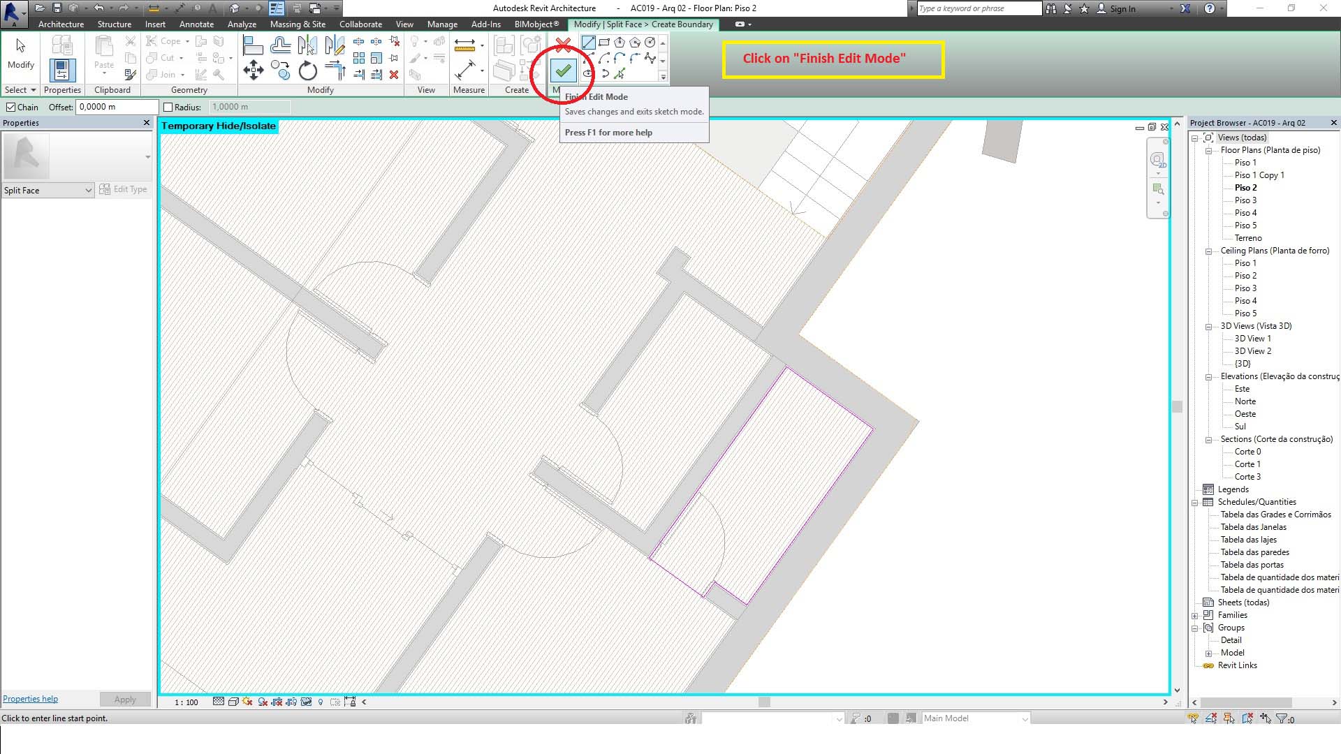The height and width of the screenshot is (754, 1341).
Task: Uncheck the Chain checkbox
Action: coord(11,107)
